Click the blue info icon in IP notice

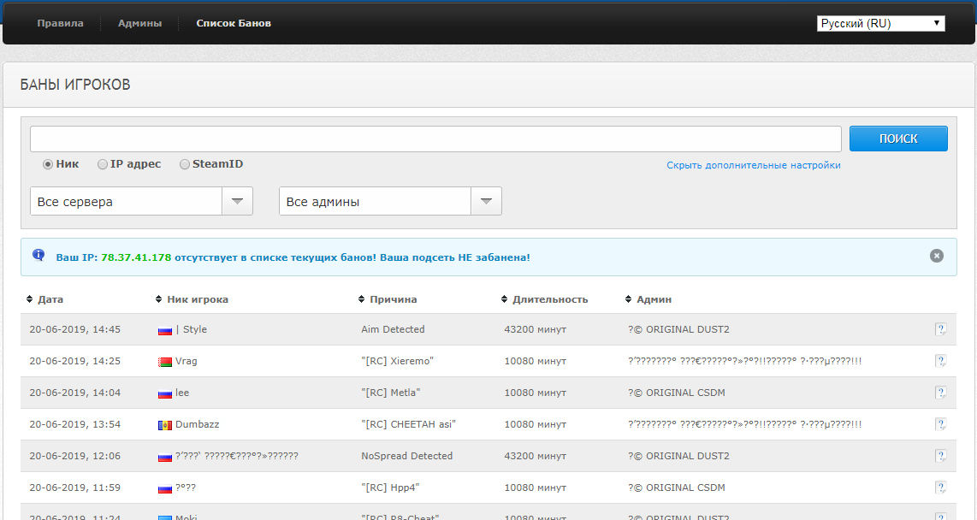pyautogui.click(x=38, y=255)
